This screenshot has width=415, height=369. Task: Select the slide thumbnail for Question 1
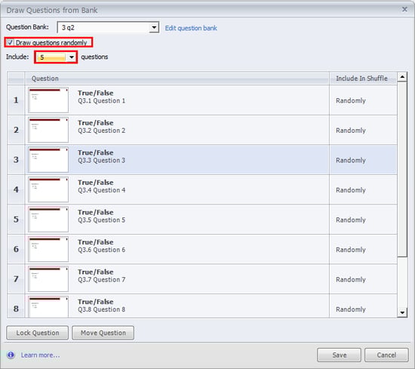coord(48,100)
